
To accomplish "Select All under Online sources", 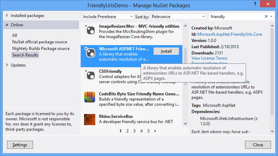I will [x=14, y=36].
